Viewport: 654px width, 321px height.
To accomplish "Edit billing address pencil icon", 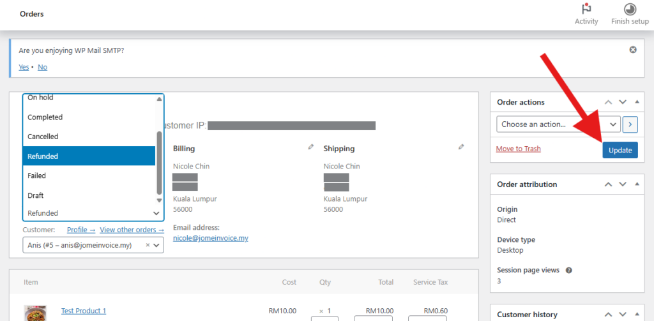I will 310,147.
